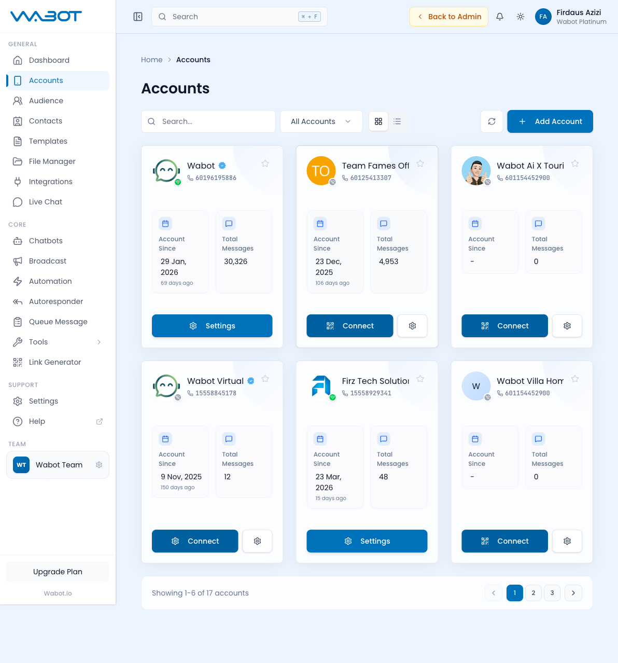Open File Manager in sidebar
This screenshot has height=663, width=618.
pyautogui.click(x=58, y=161)
